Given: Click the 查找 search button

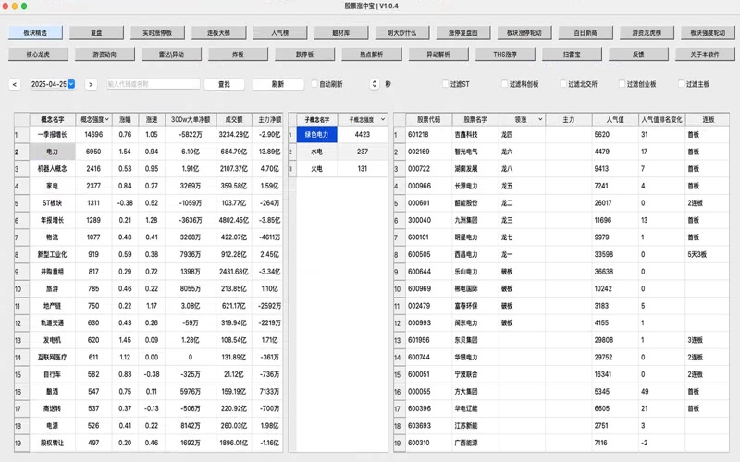Looking at the screenshot, I should 223,84.
